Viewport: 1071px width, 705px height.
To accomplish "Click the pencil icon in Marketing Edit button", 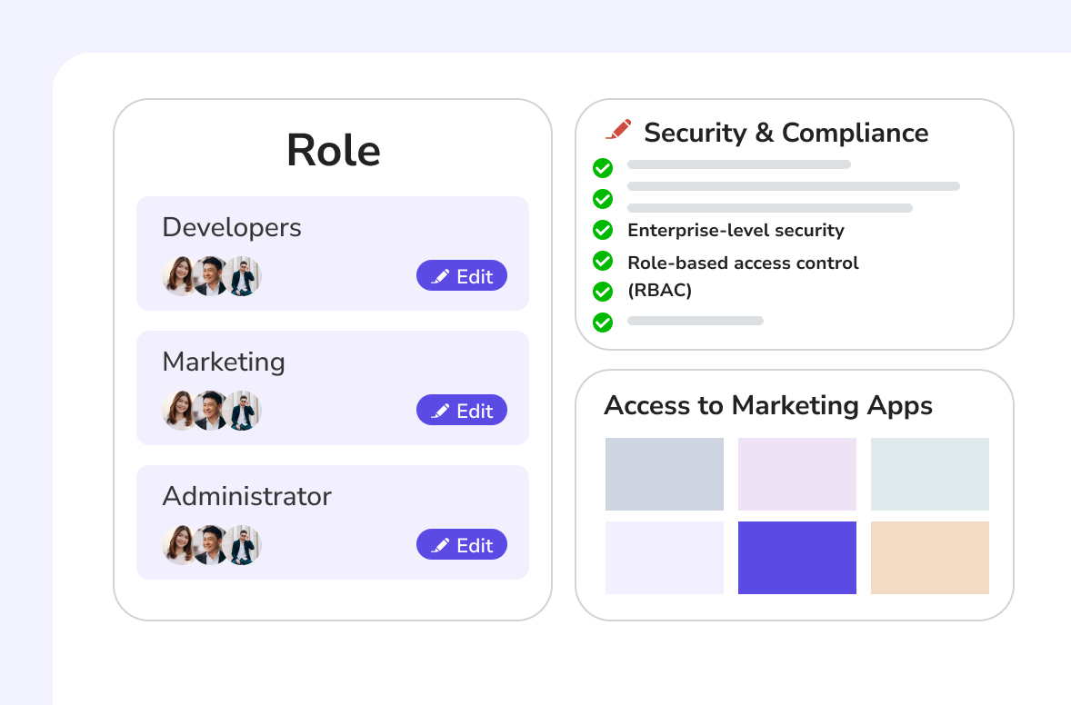I will click(x=439, y=410).
